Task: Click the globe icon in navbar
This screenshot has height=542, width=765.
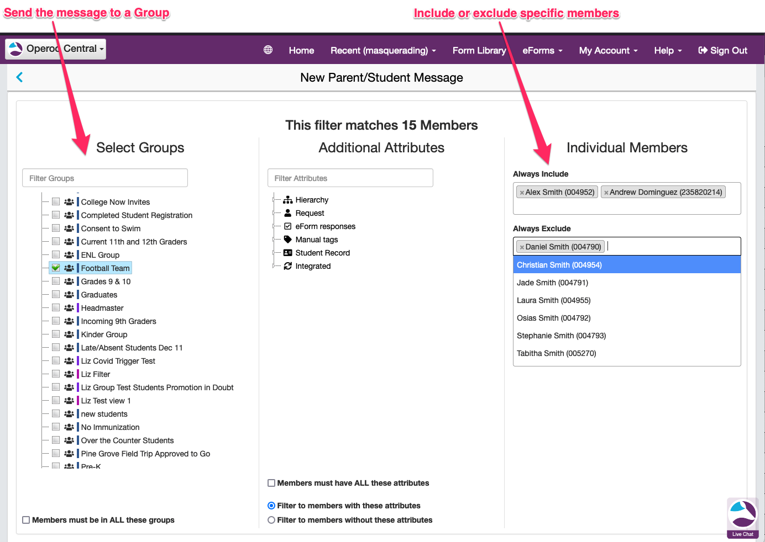Action: tap(268, 50)
